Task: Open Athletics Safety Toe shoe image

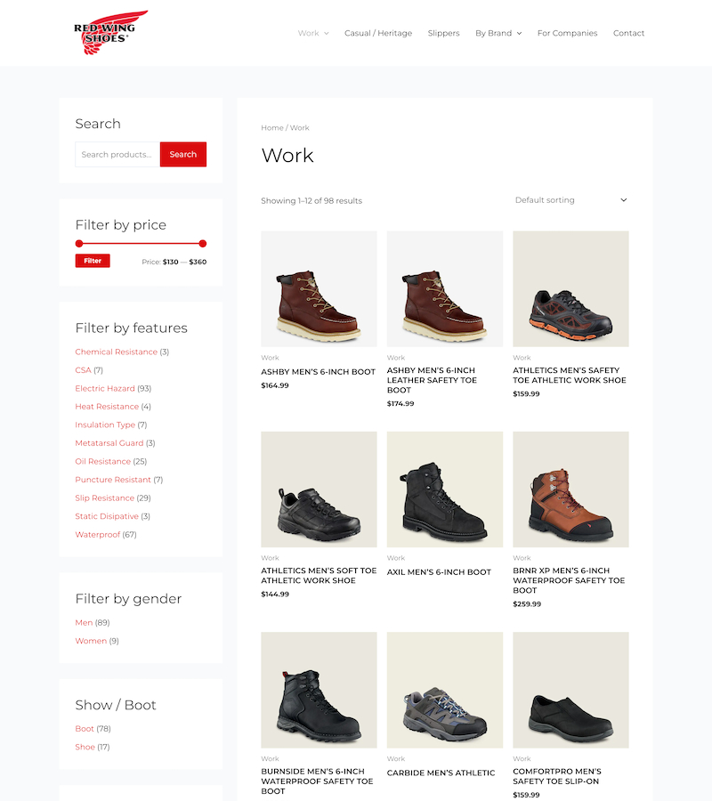Action: [570, 288]
